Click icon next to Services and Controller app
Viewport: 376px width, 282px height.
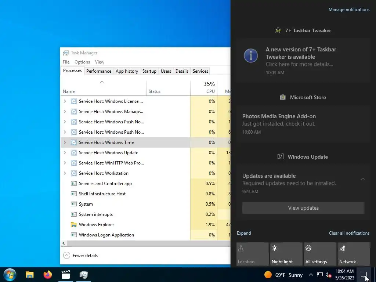pyautogui.click(x=73, y=184)
